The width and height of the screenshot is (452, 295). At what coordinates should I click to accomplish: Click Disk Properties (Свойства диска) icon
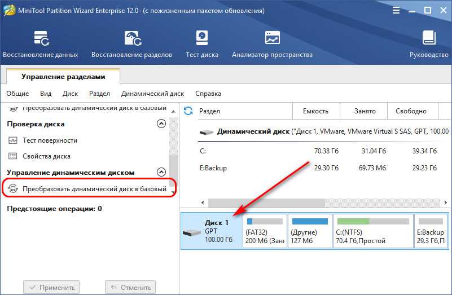point(14,156)
